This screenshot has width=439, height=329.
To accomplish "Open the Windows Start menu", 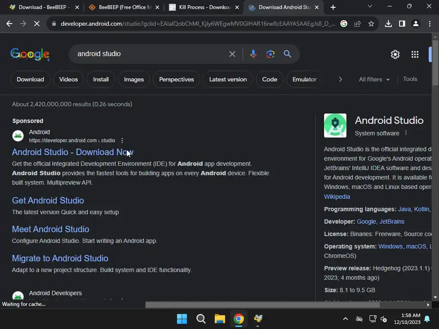I will coord(182,319).
